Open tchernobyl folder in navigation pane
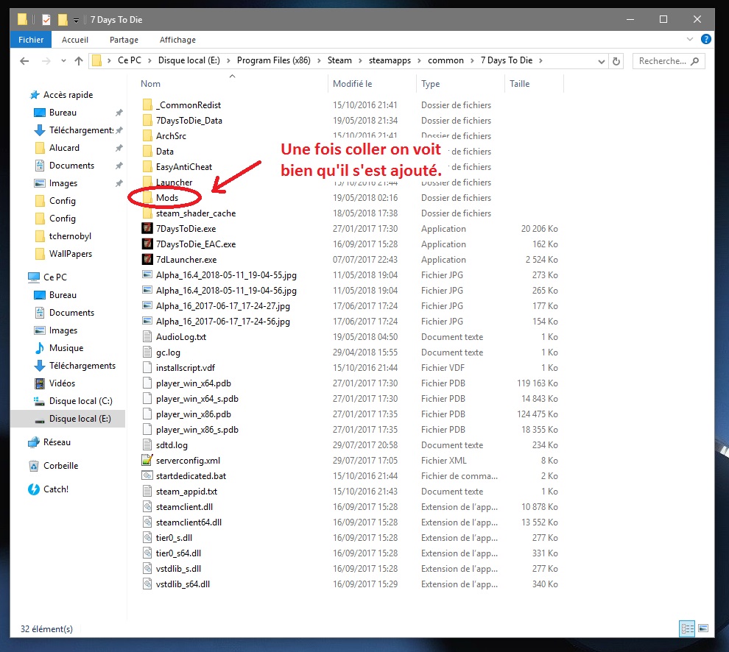 pyautogui.click(x=70, y=236)
